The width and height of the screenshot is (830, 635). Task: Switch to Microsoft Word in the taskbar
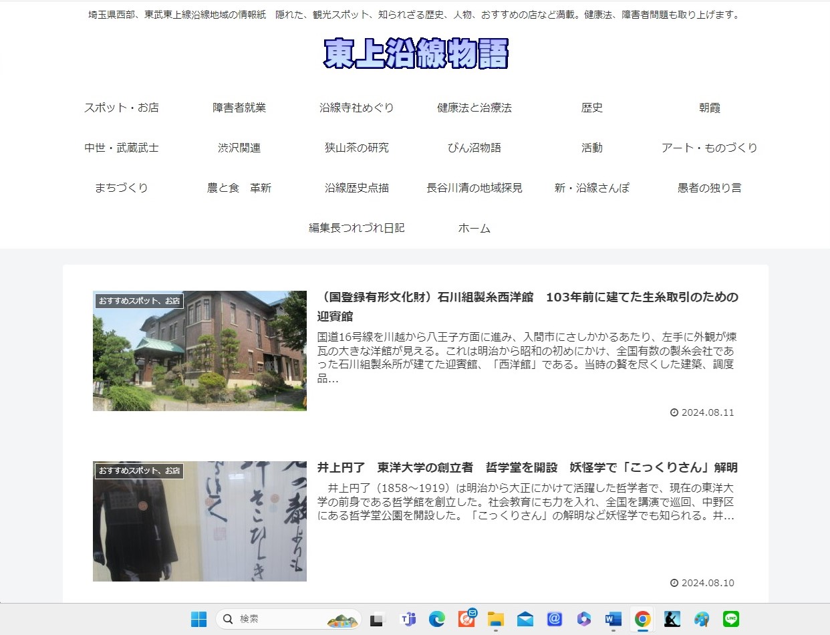(613, 620)
